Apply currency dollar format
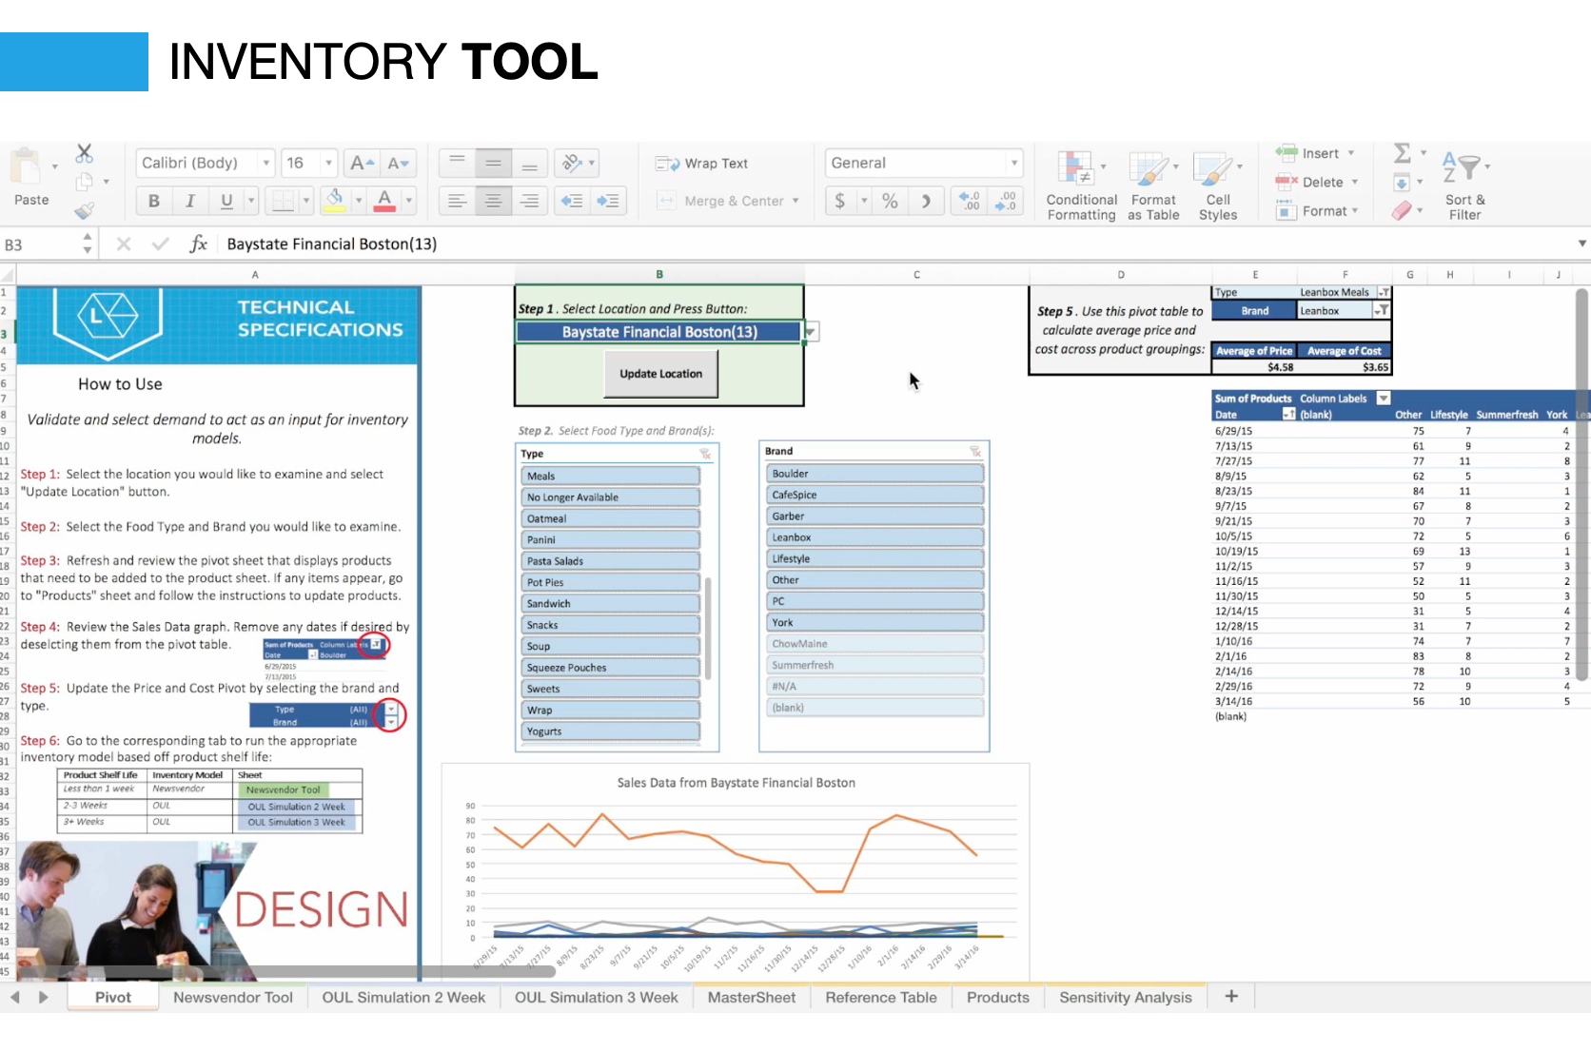This screenshot has height=1052, width=1591. (839, 201)
